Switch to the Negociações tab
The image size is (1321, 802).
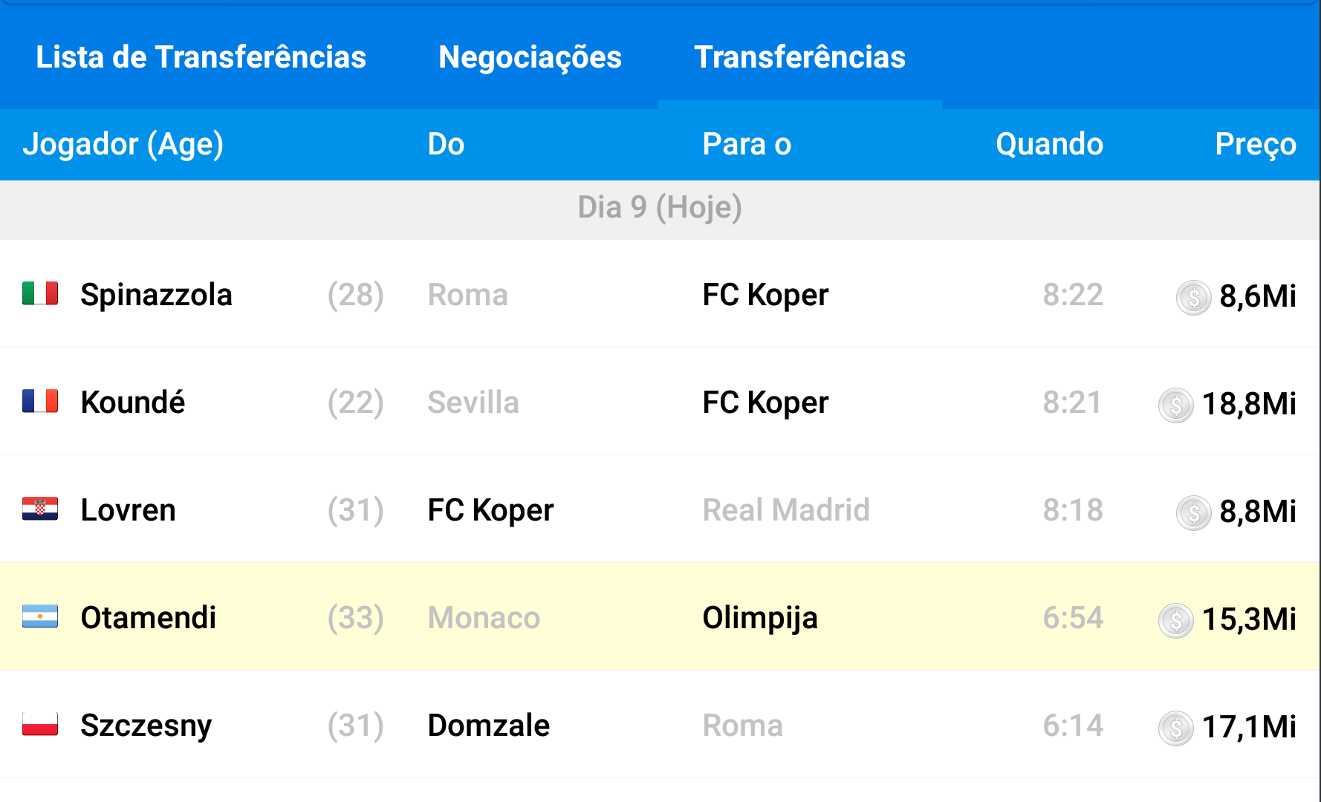[530, 57]
